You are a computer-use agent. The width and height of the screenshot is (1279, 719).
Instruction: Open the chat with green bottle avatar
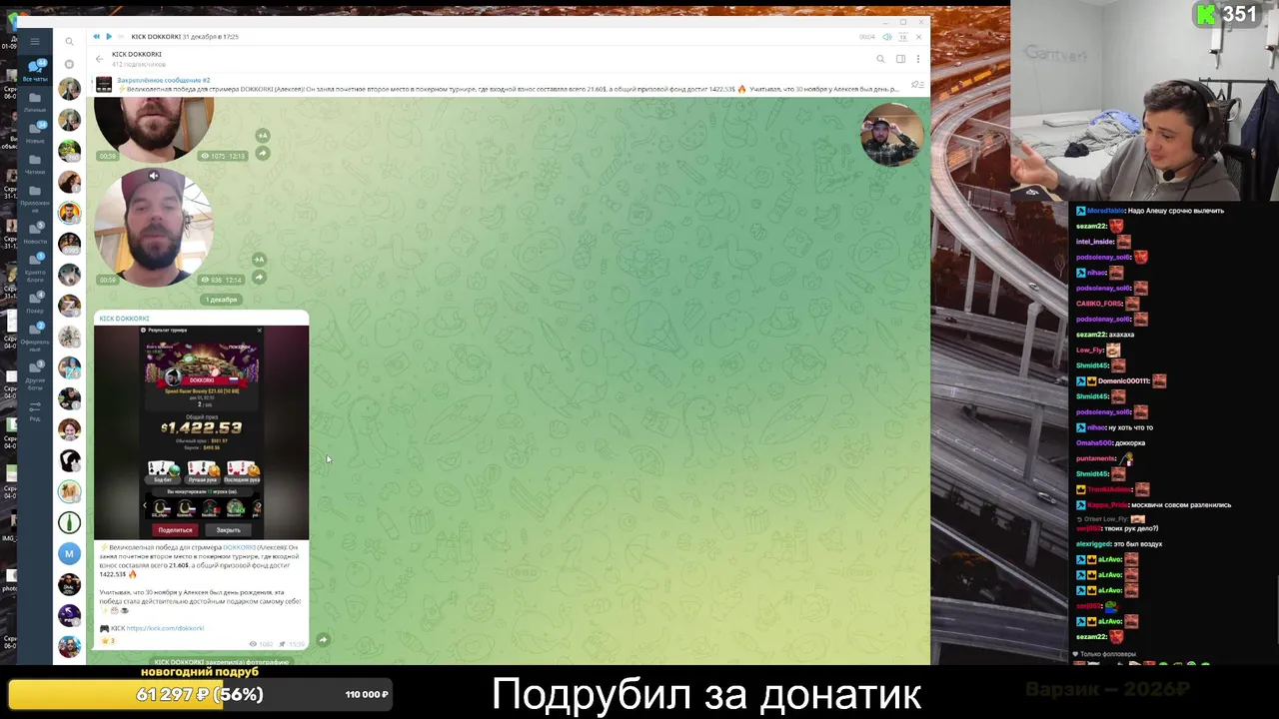[69, 522]
